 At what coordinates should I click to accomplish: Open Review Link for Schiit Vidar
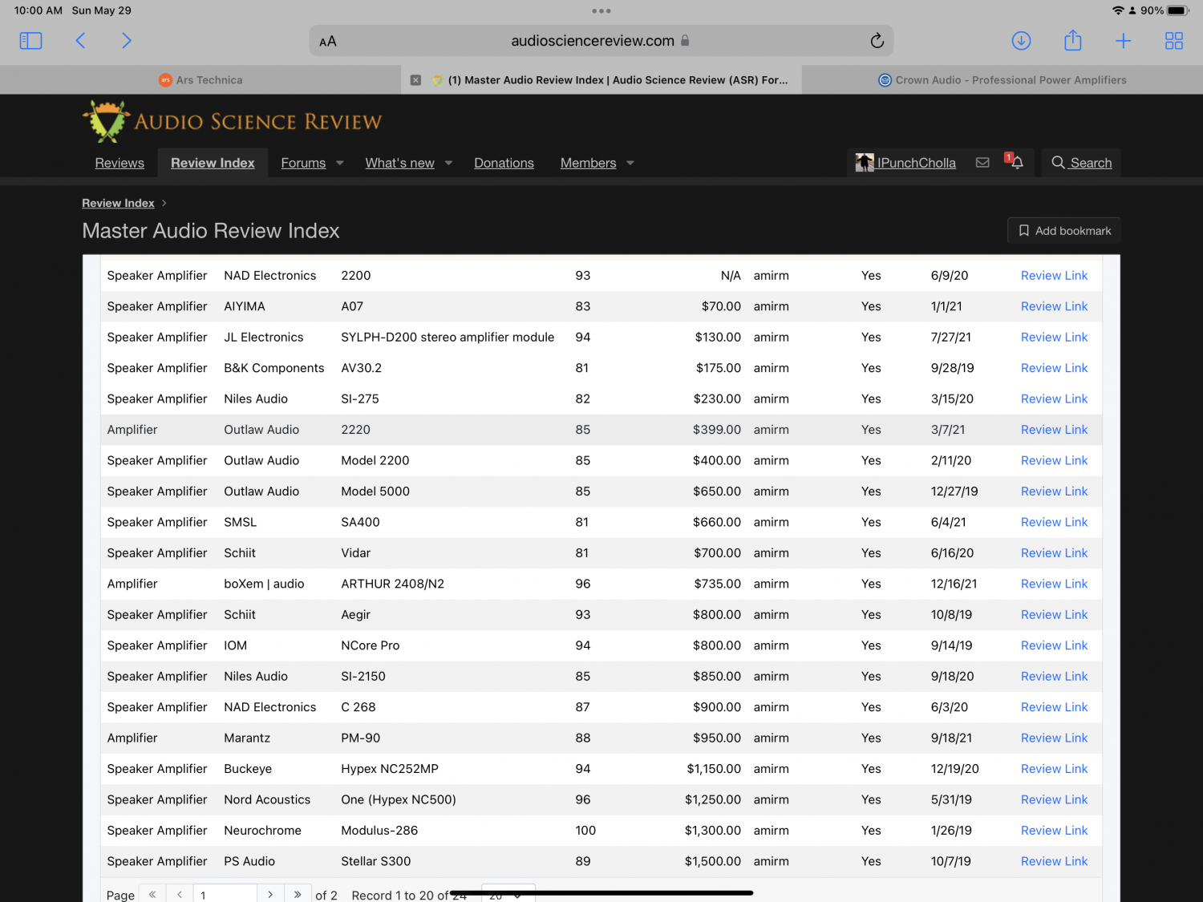tap(1054, 553)
